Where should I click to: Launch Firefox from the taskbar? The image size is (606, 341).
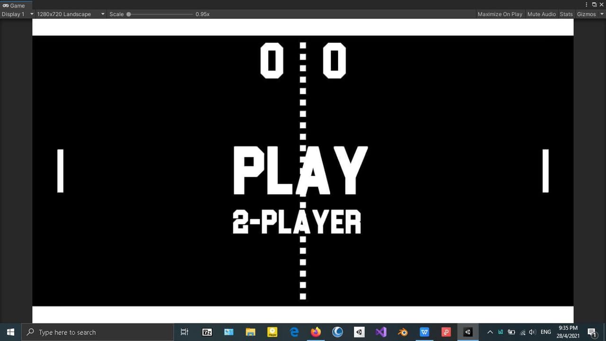coord(316,332)
